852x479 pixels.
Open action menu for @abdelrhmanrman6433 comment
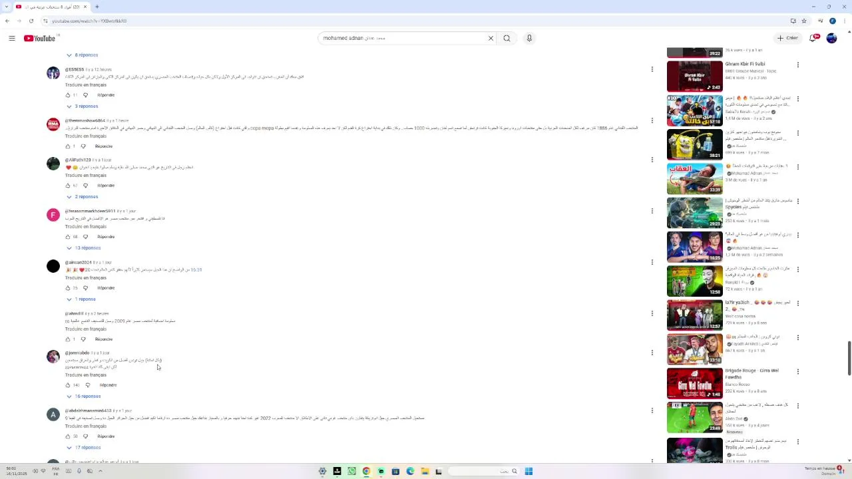tap(652, 410)
